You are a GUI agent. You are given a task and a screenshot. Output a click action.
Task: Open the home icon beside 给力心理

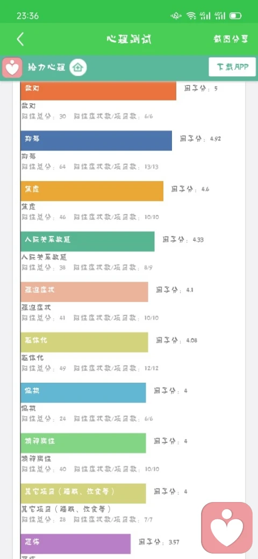tap(78, 67)
